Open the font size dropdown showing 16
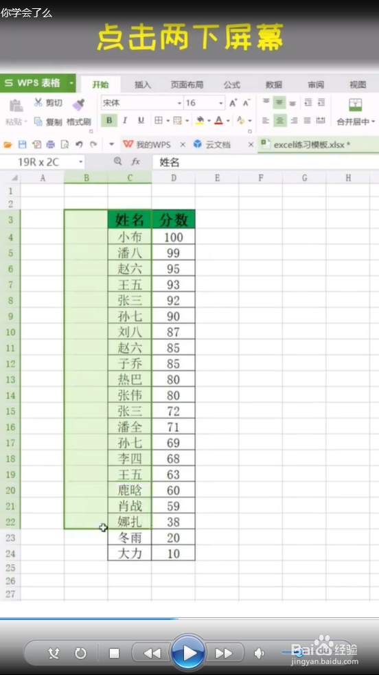This screenshot has height=675, width=379. point(220,103)
